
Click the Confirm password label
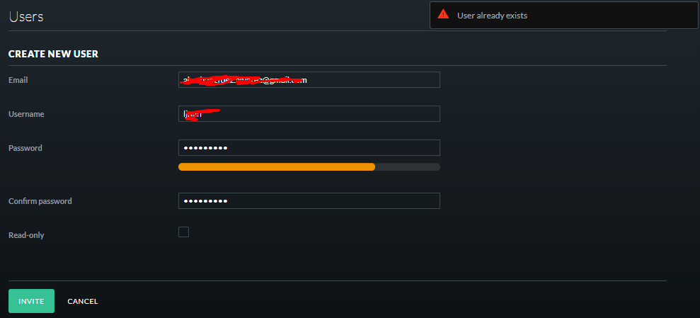[40, 201]
